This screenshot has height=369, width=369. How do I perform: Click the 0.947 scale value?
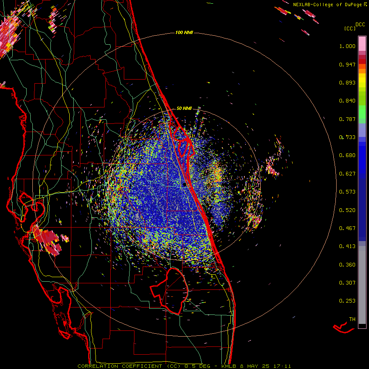[347, 64]
